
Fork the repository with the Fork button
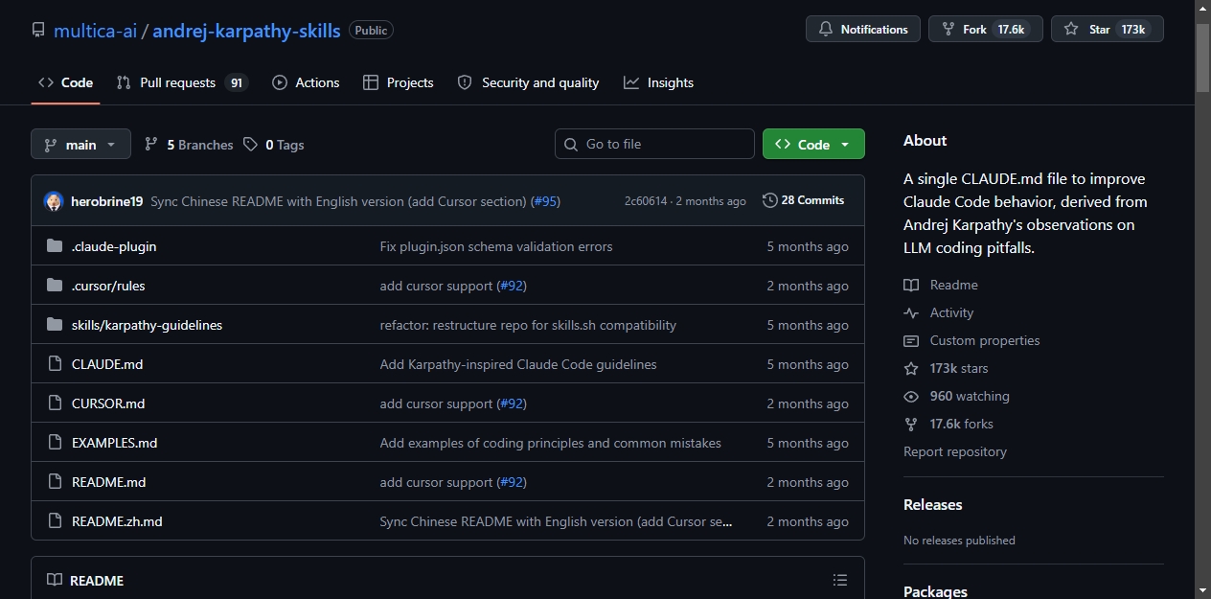[985, 30]
